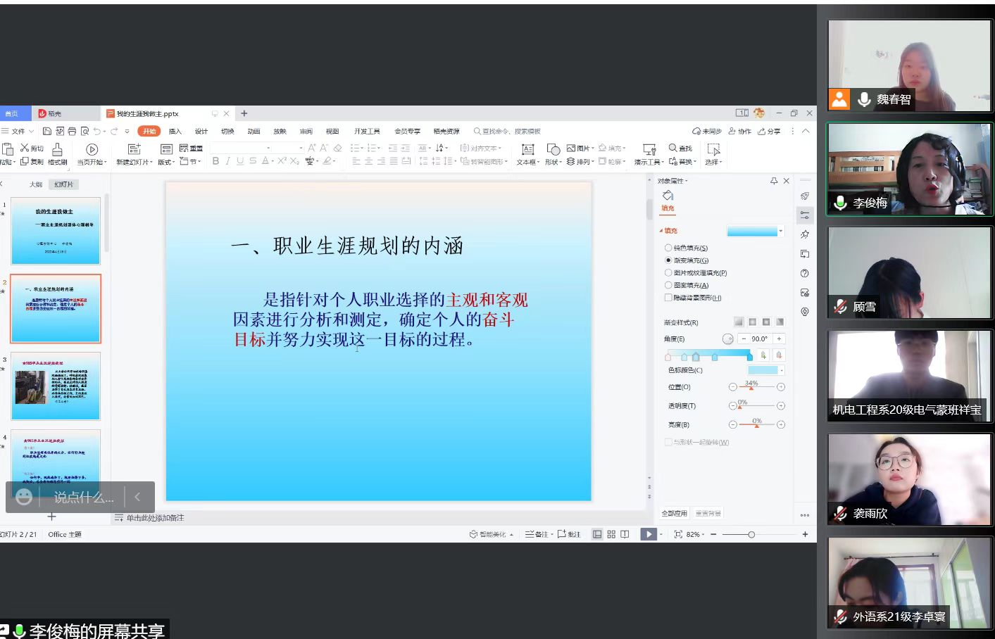
Task: Click the Undo arrow icon
Action: click(x=97, y=131)
